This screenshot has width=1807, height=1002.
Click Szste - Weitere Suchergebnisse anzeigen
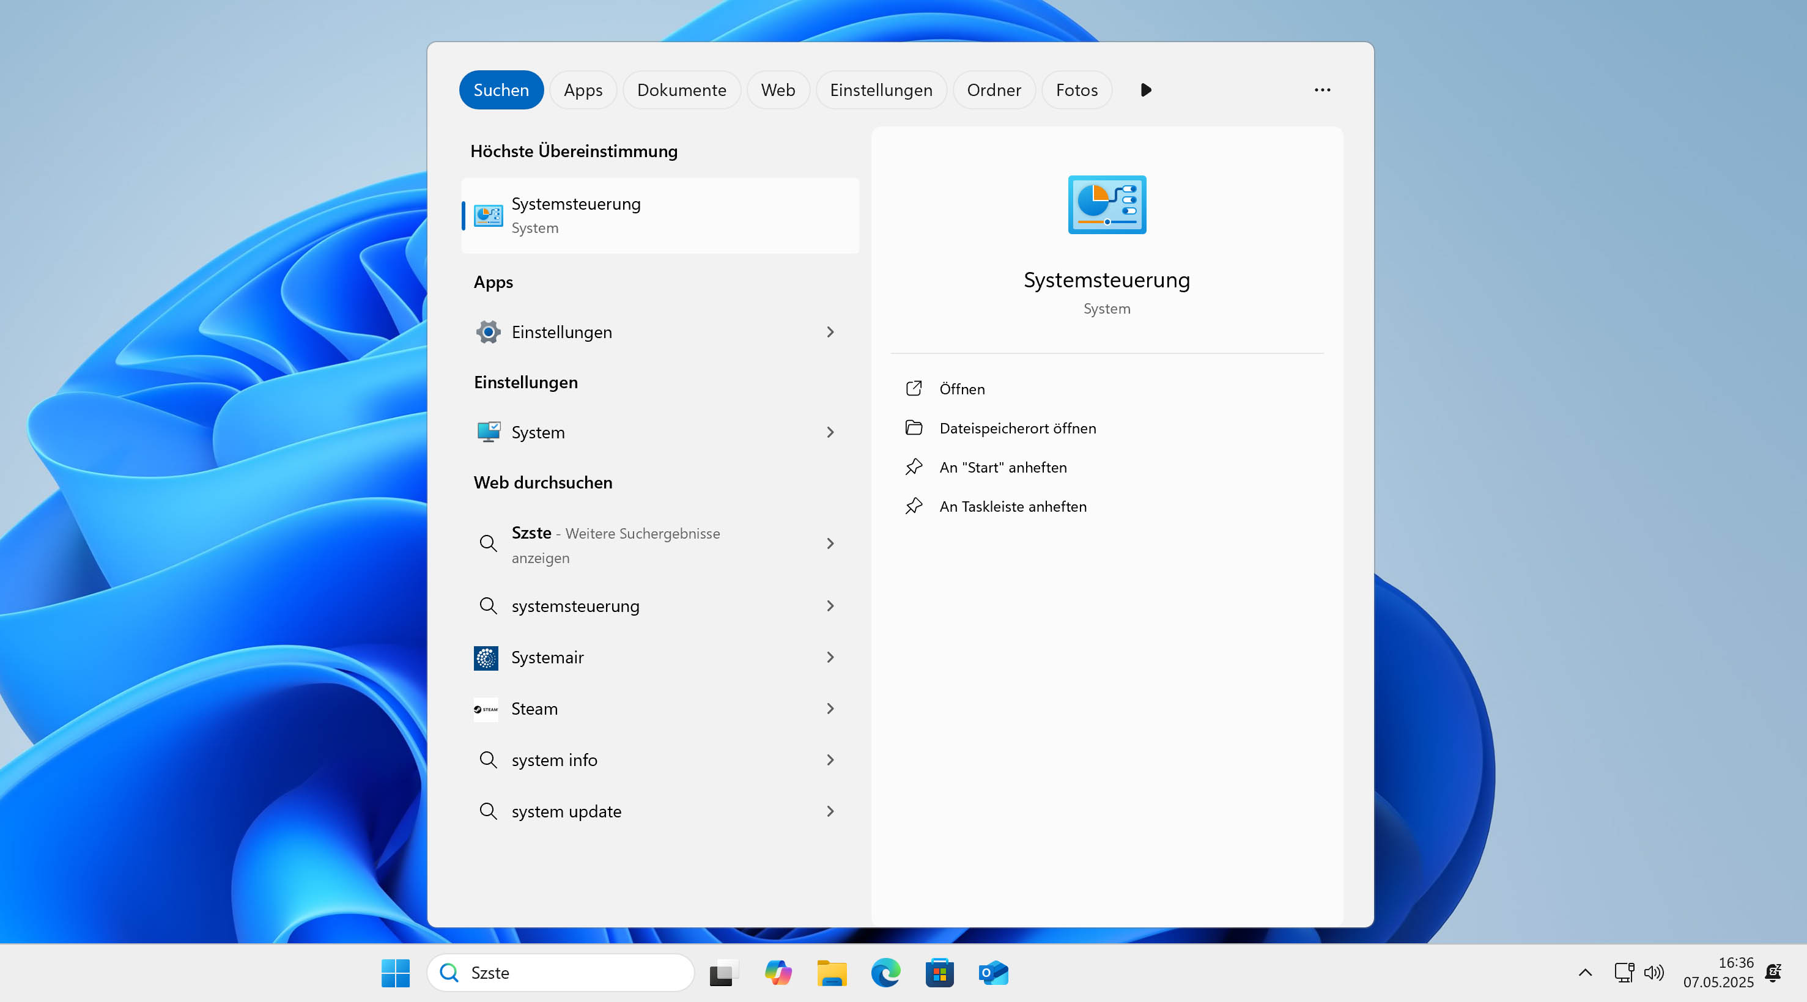(x=616, y=545)
